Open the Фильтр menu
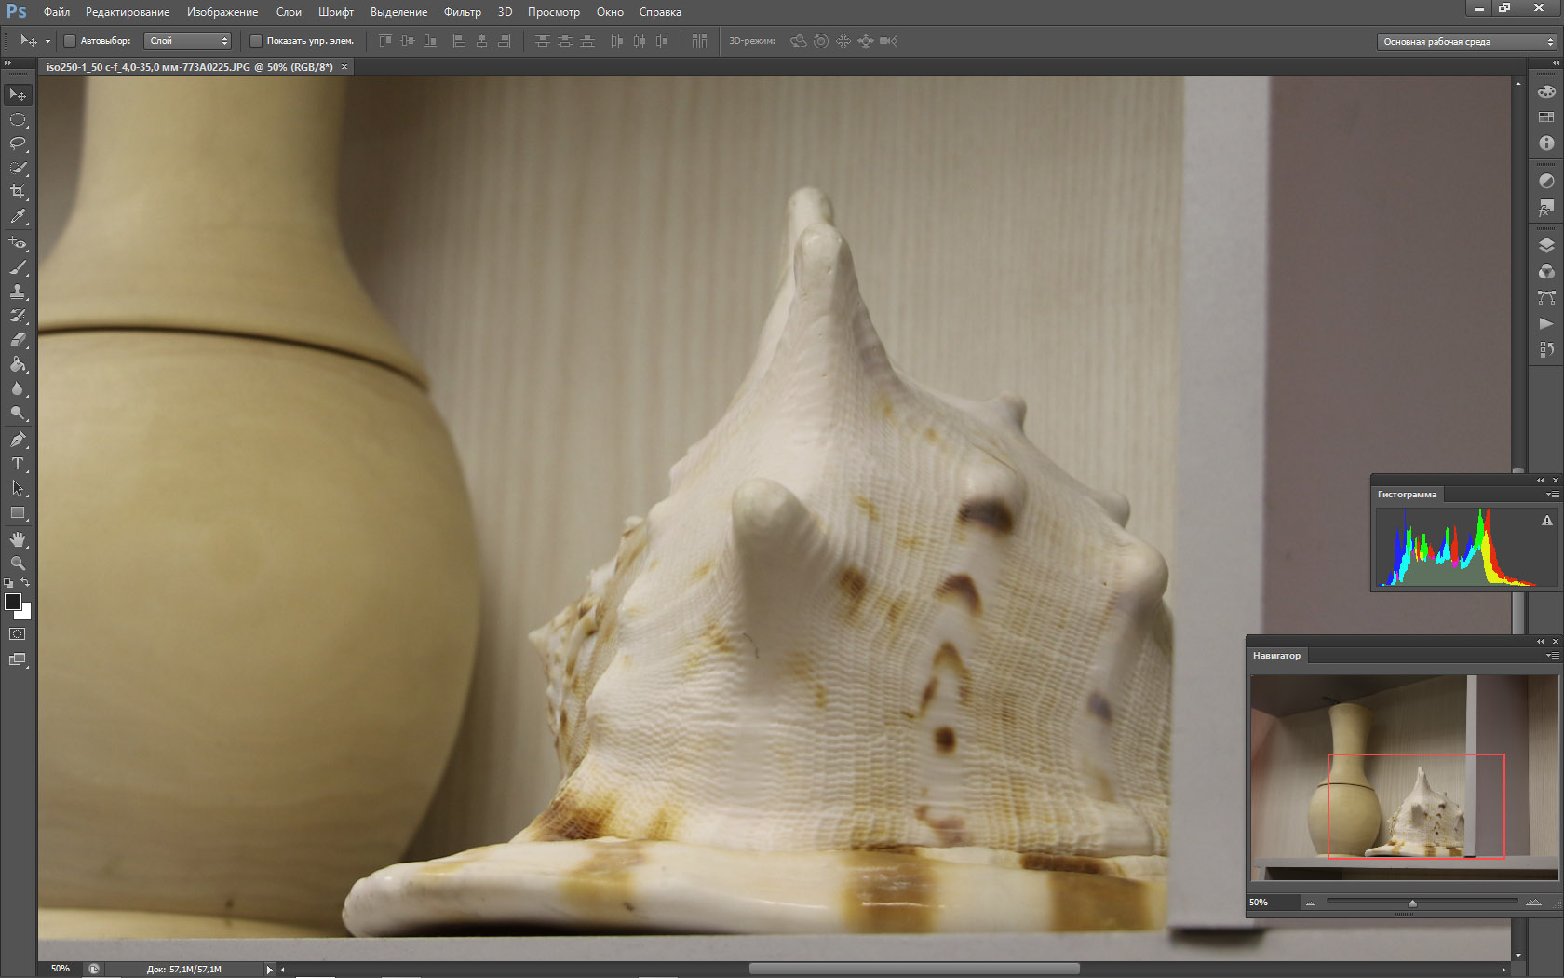This screenshot has width=1564, height=978. click(x=462, y=12)
